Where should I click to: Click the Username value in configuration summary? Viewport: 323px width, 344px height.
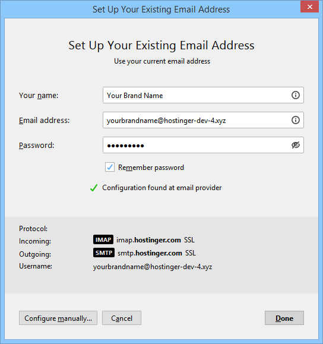click(153, 267)
